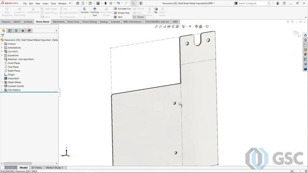This screenshot has width=308, height=173.
Task: Open the Tools menu
Action: point(53,3)
